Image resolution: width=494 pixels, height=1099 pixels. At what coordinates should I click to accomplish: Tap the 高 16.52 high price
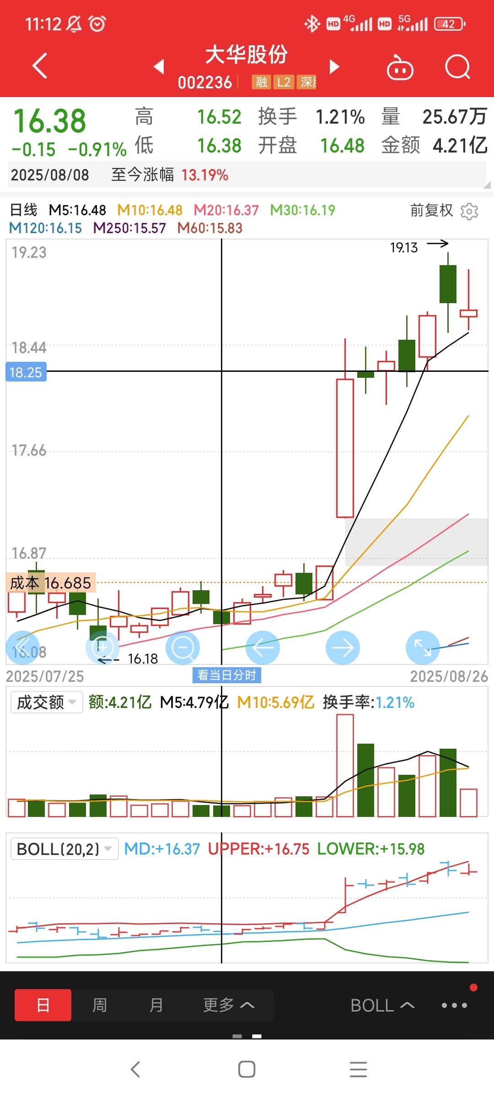219,117
